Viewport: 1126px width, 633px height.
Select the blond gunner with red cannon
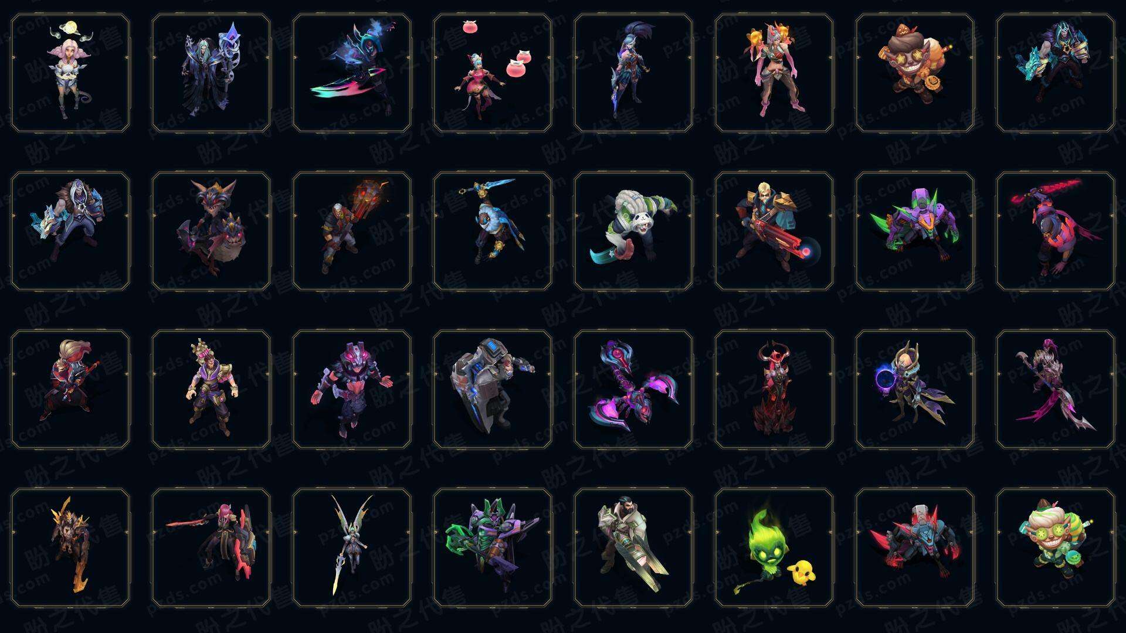(x=774, y=231)
